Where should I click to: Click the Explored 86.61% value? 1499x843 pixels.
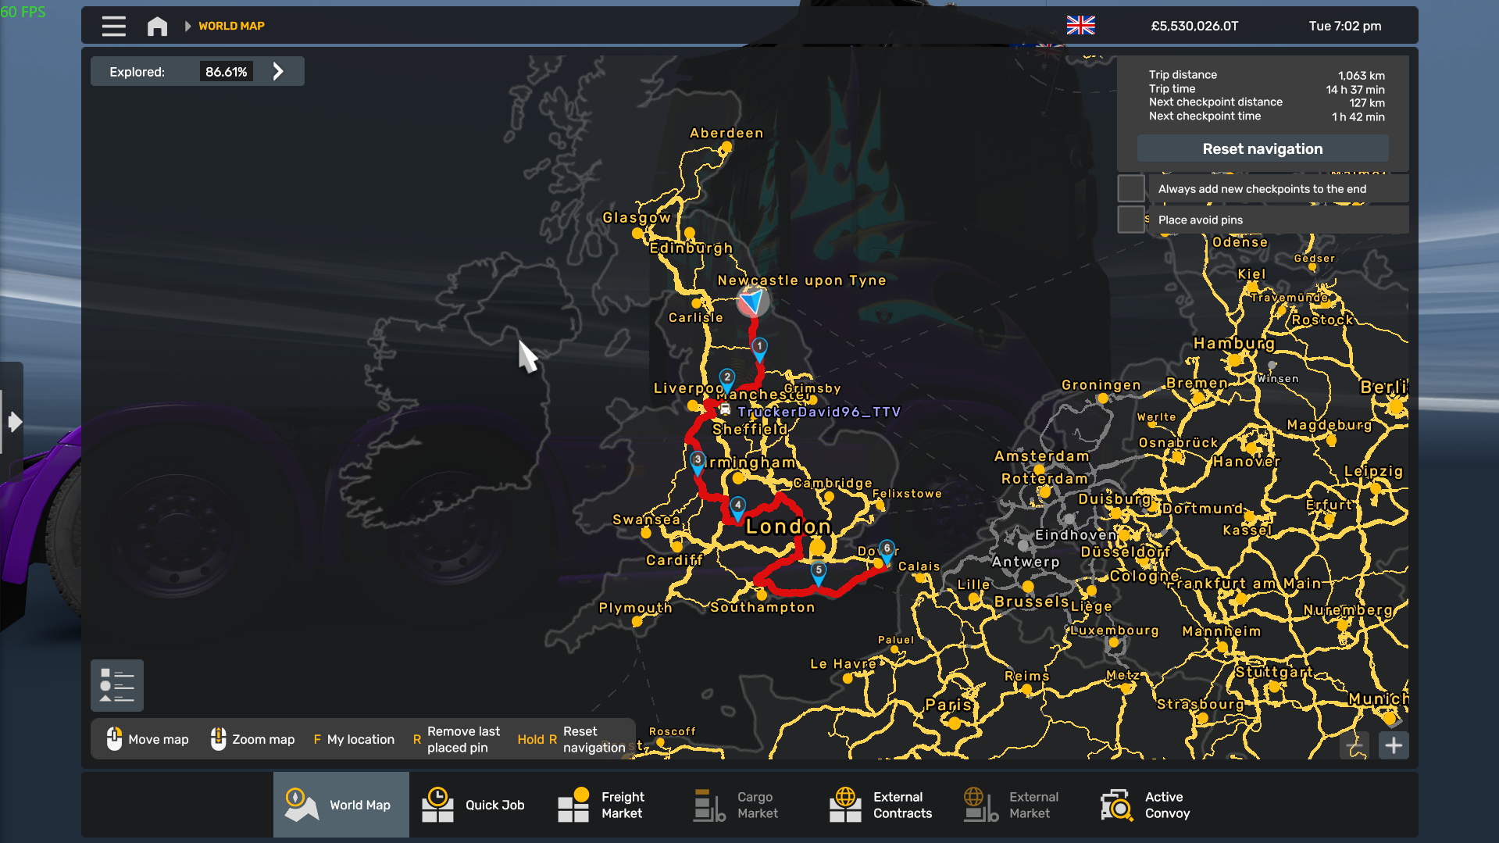click(226, 72)
